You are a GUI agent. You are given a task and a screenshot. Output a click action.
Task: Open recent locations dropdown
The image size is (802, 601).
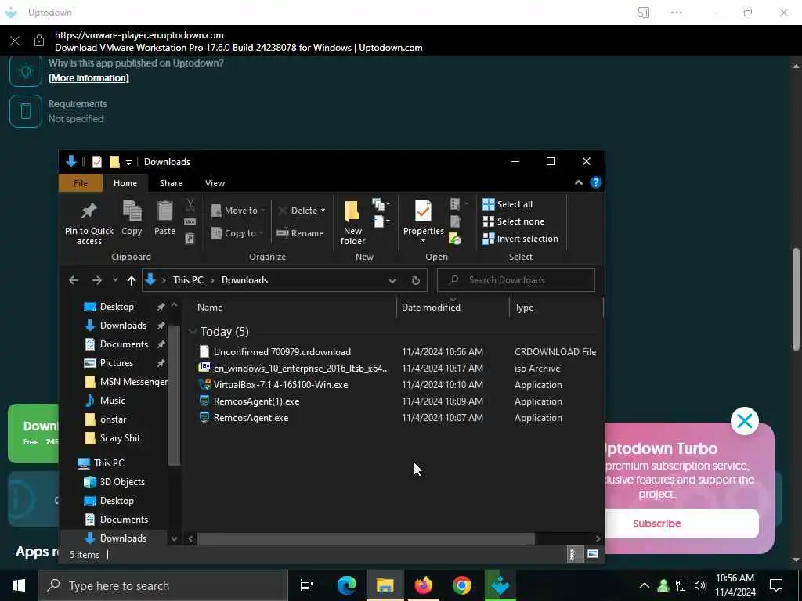(x=115, y=280)
